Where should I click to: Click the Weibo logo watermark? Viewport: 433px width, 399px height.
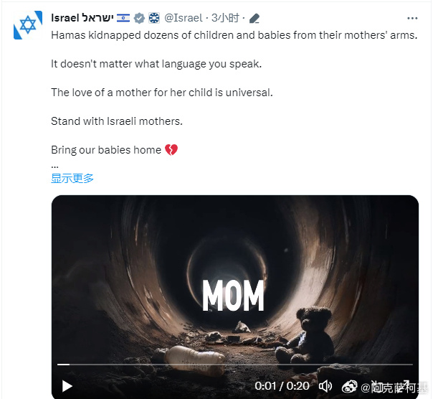pyautogui.click(x=349, y=386)
